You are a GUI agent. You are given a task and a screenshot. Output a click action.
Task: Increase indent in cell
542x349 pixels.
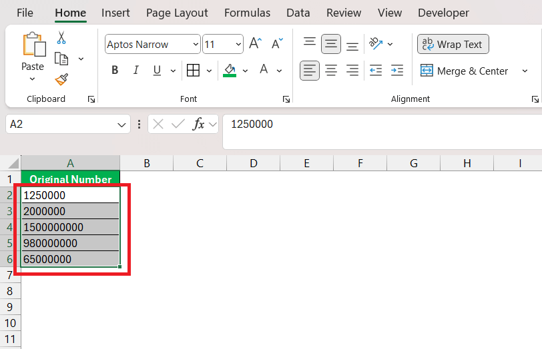pyautogui.click(x=397, y=71)
